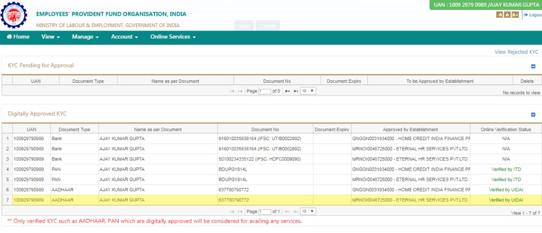Open rows-per-page dropdown in Digitally Approved table
542x233 pixels.
pos(307,211)
